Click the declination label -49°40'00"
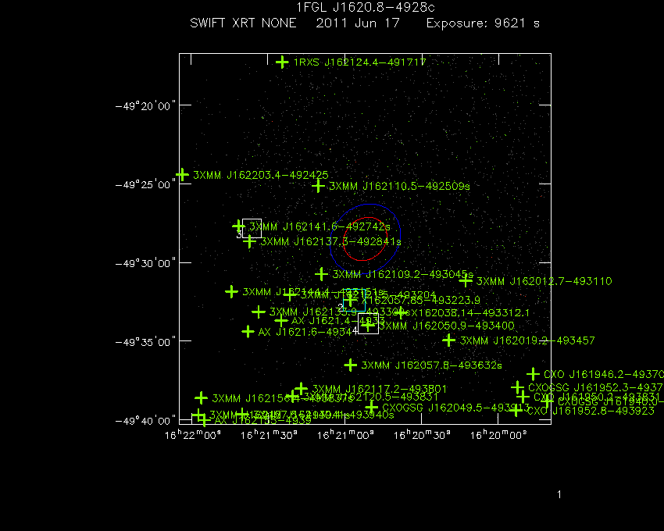 pyautogui.click(x=145, y=420)
